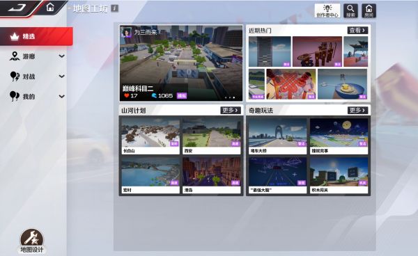Click the carousel page dots on featured banner
418x256 pixels.
(x=230, y=97)
